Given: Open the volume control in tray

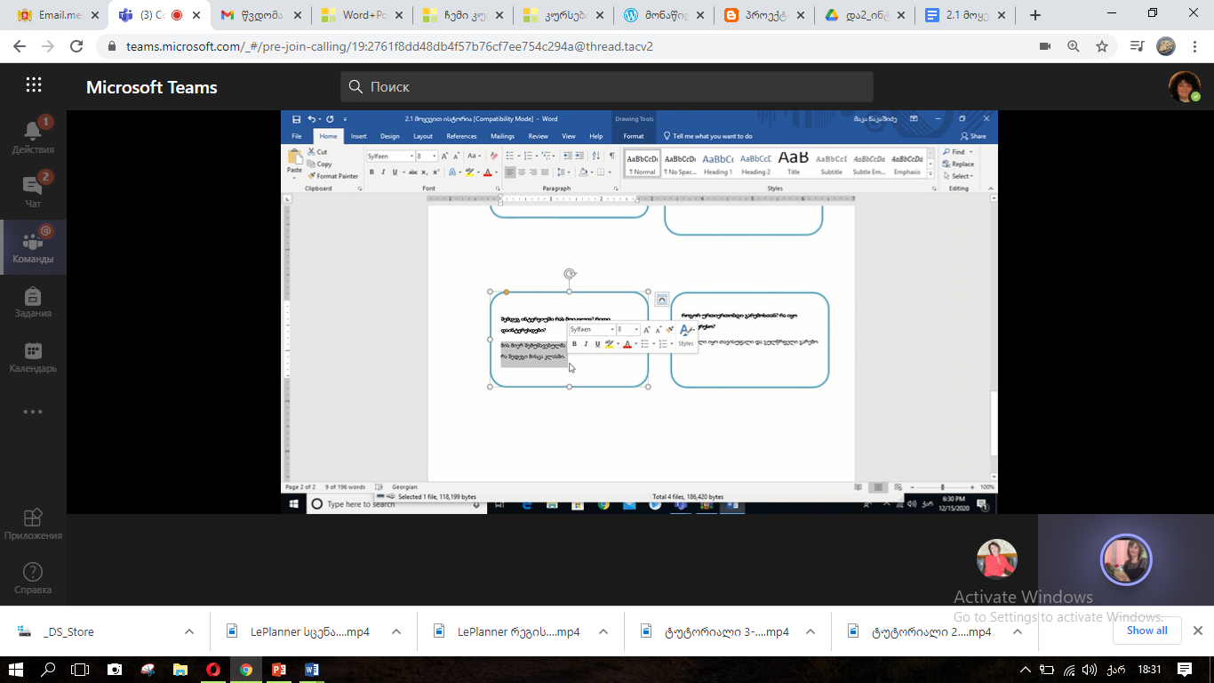Looking at the screenshot, I should (1090, 670).
